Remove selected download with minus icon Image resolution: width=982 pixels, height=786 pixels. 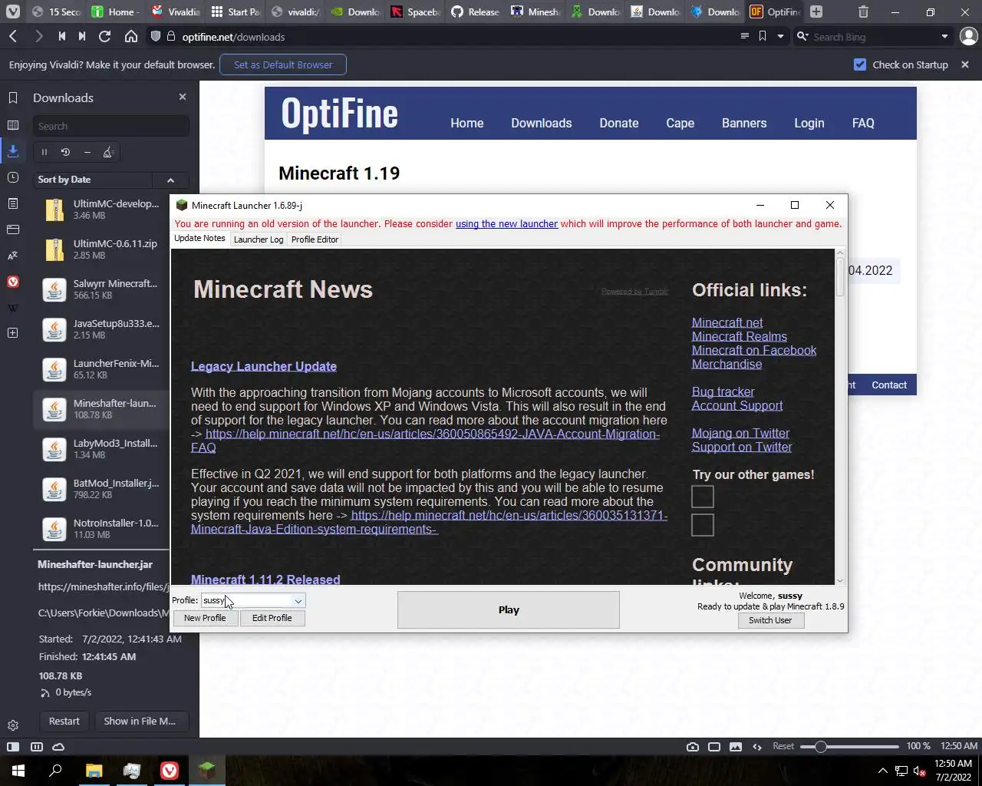point(87,152)
